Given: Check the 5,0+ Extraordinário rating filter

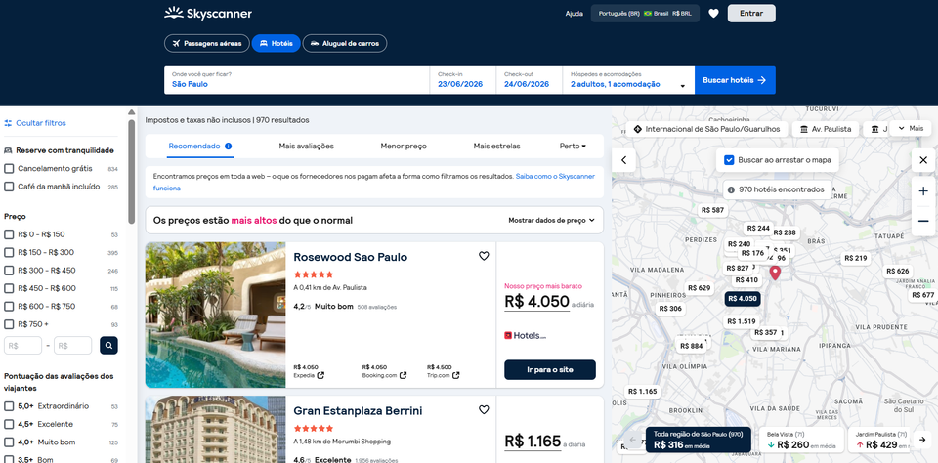Looking at the screenshot, I should [9, 406].
